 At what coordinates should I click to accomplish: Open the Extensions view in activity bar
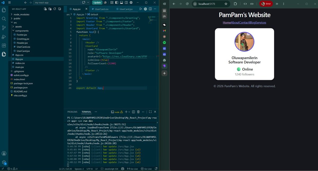tap(4, 46)
